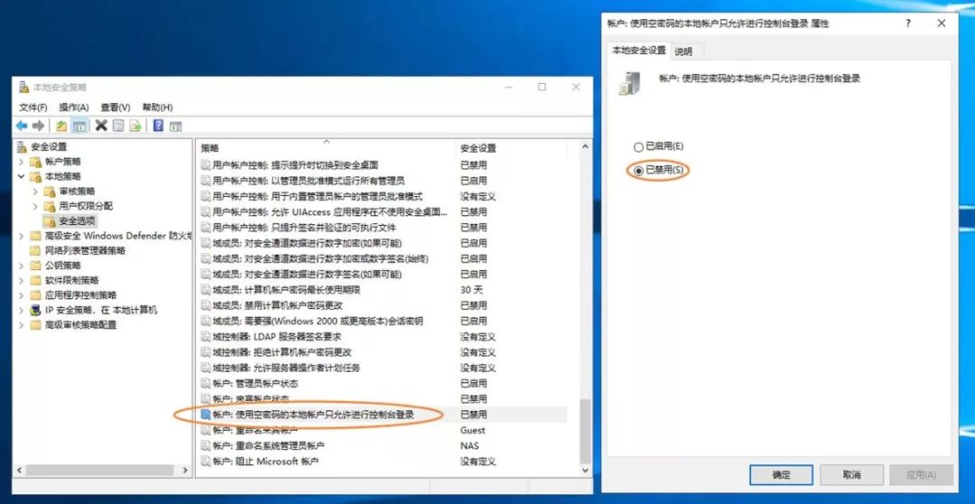Select 域成员: 计算机帐户密码最长使用期限 row
This screenshot has height=504, width=975.
click(383, 290)
